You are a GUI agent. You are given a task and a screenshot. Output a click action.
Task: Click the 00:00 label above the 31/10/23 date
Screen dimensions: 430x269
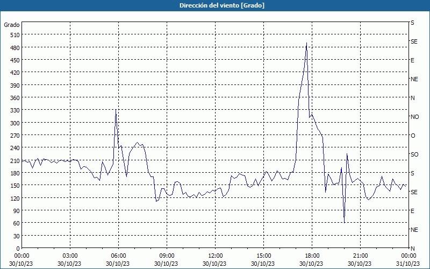[x=408, y=256]
